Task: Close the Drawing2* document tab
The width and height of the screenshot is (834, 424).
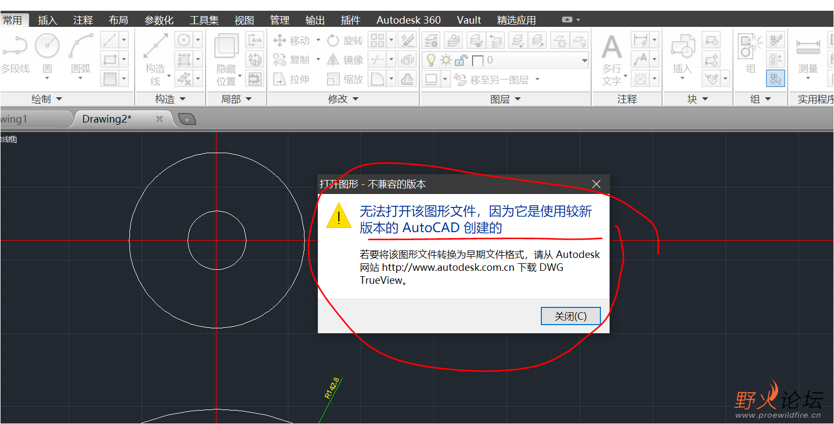Action: (159, 119)
